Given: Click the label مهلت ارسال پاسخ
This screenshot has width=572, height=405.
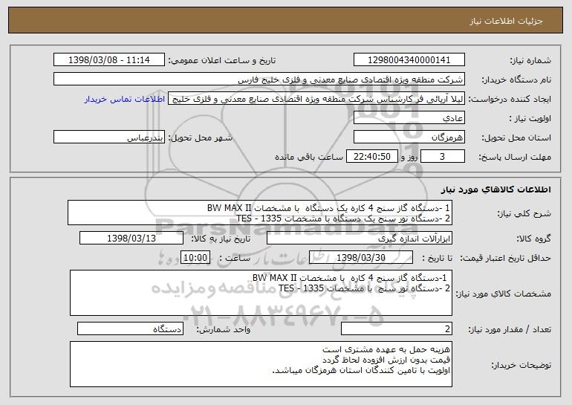Looking at the screenshot, I should tap(515, 157).
